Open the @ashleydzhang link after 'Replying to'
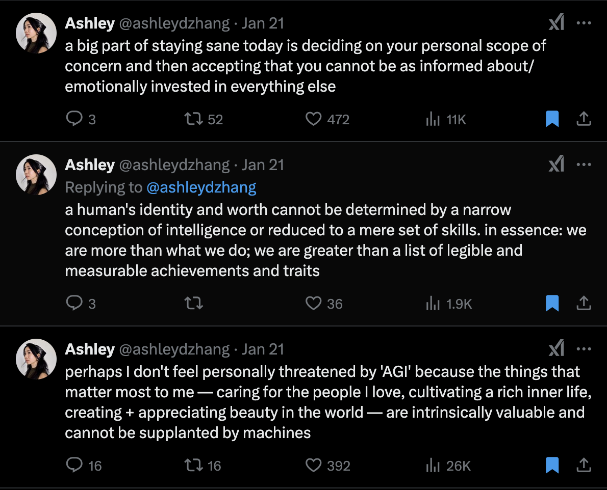Viewport: 607px width, 490px height. (x=201, y=187)
